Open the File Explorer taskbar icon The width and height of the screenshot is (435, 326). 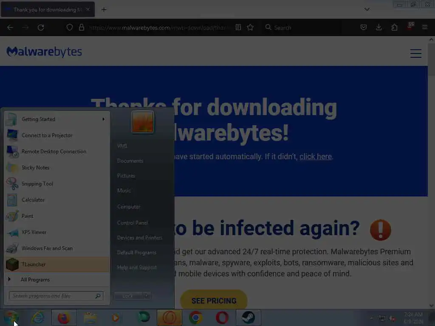(x=90, y=318)
